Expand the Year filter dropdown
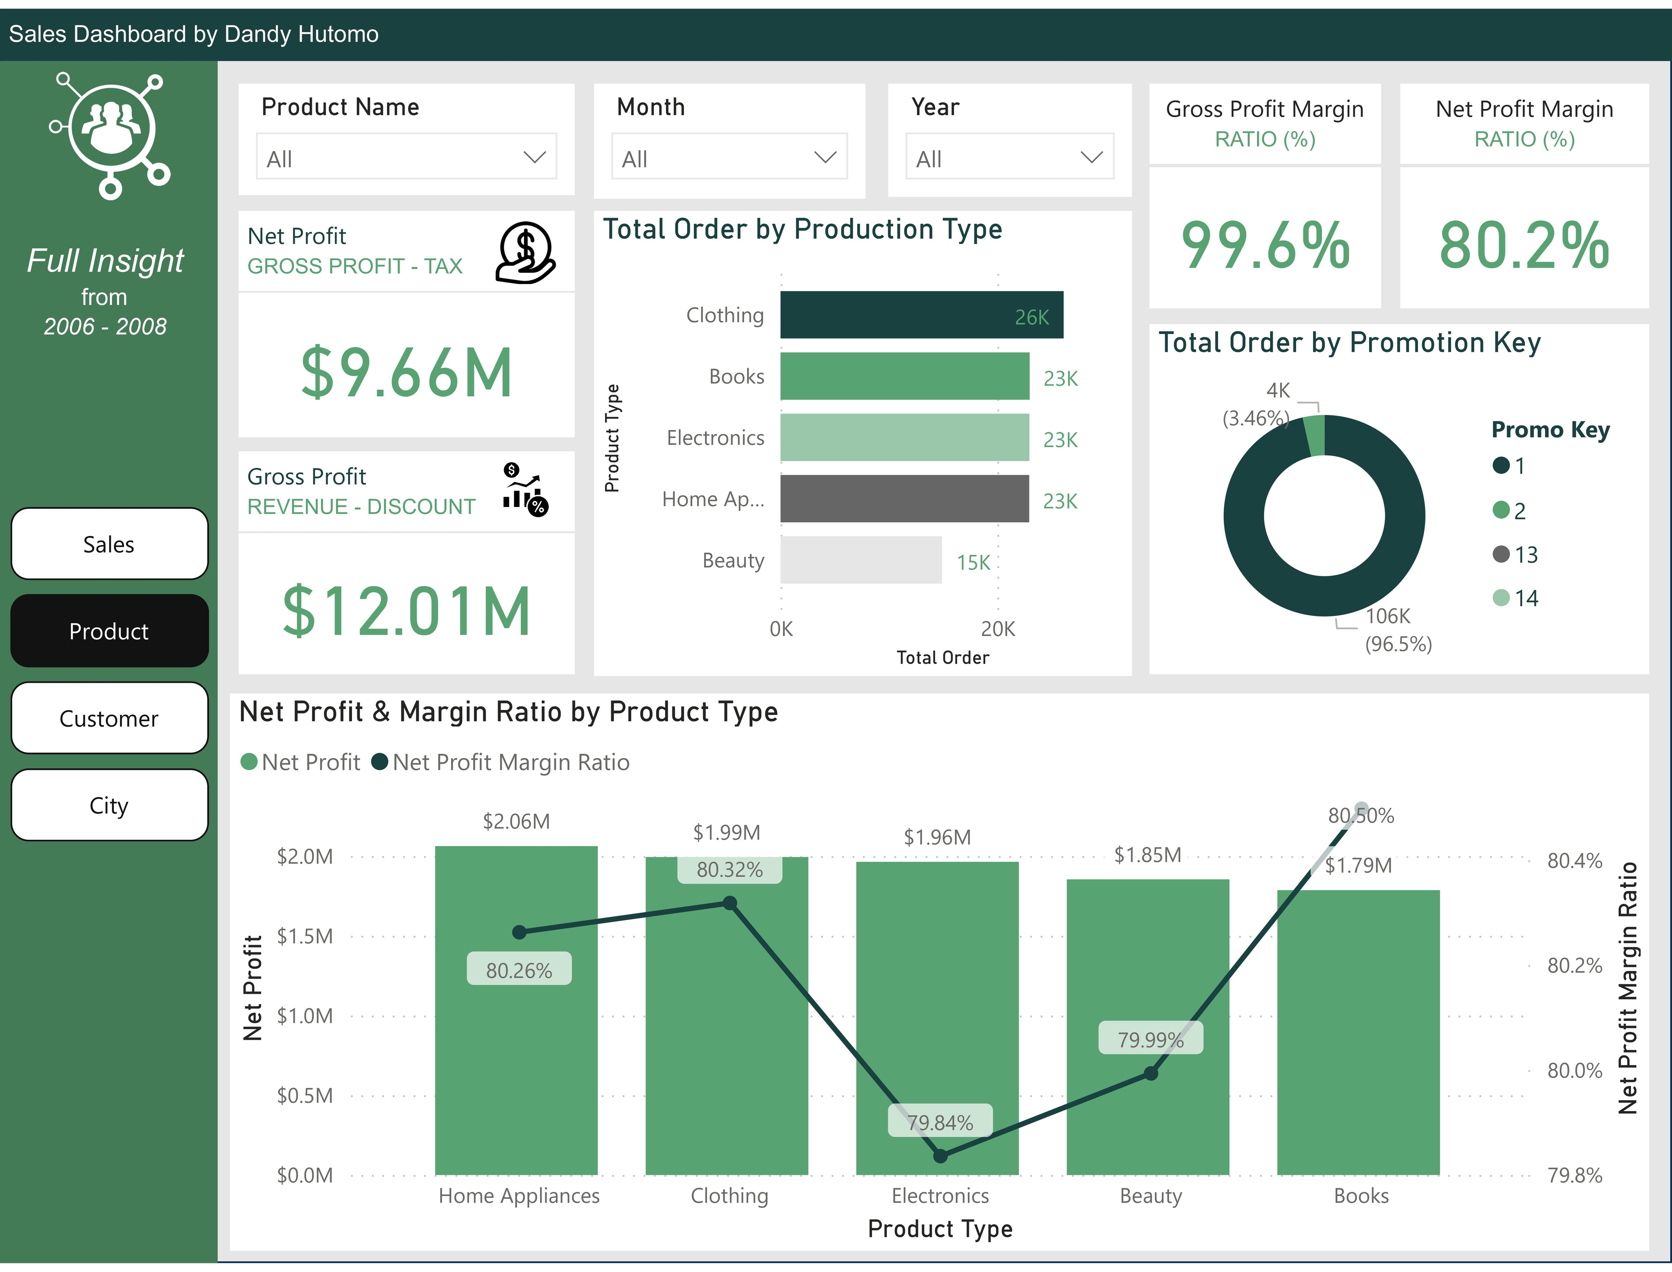 pos(1009,158)
